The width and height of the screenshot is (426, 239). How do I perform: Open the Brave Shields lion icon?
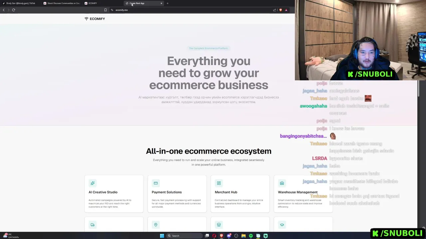pyautogui.click(x=281, y=10)
